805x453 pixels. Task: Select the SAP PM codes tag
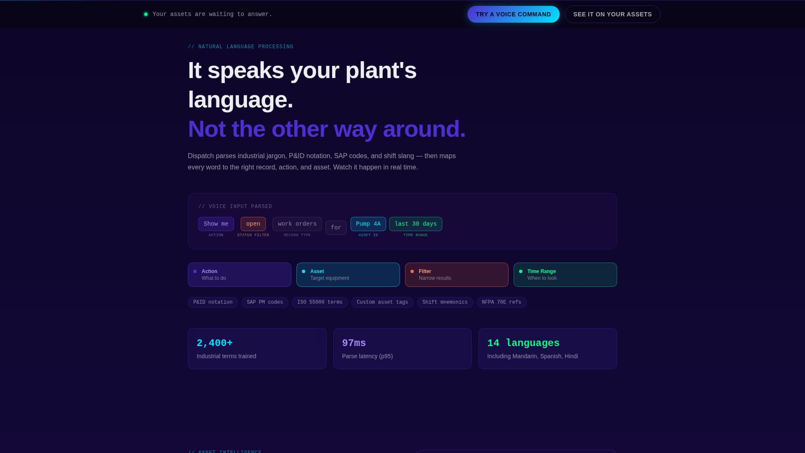click(x=265, y=302)
